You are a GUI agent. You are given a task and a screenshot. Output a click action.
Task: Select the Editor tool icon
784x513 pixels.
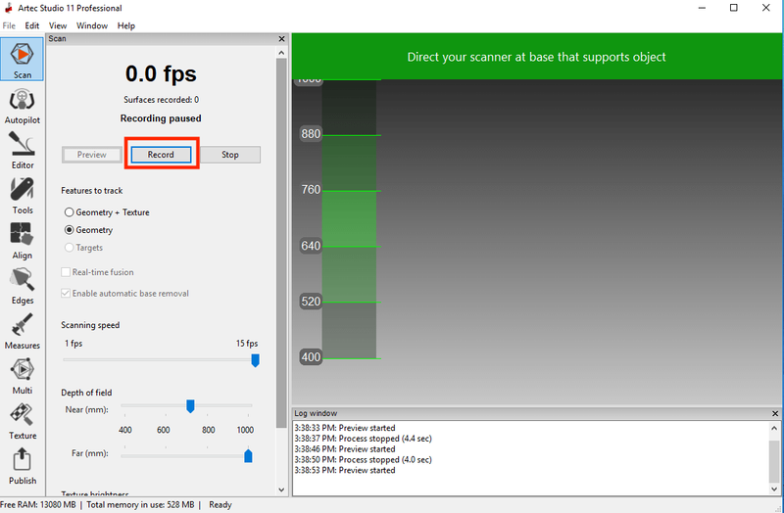point(22,148)
